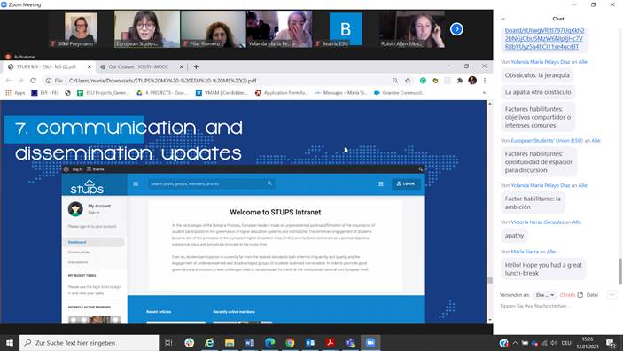Expand bookmarks bar overflow arrow

point(484,92)
